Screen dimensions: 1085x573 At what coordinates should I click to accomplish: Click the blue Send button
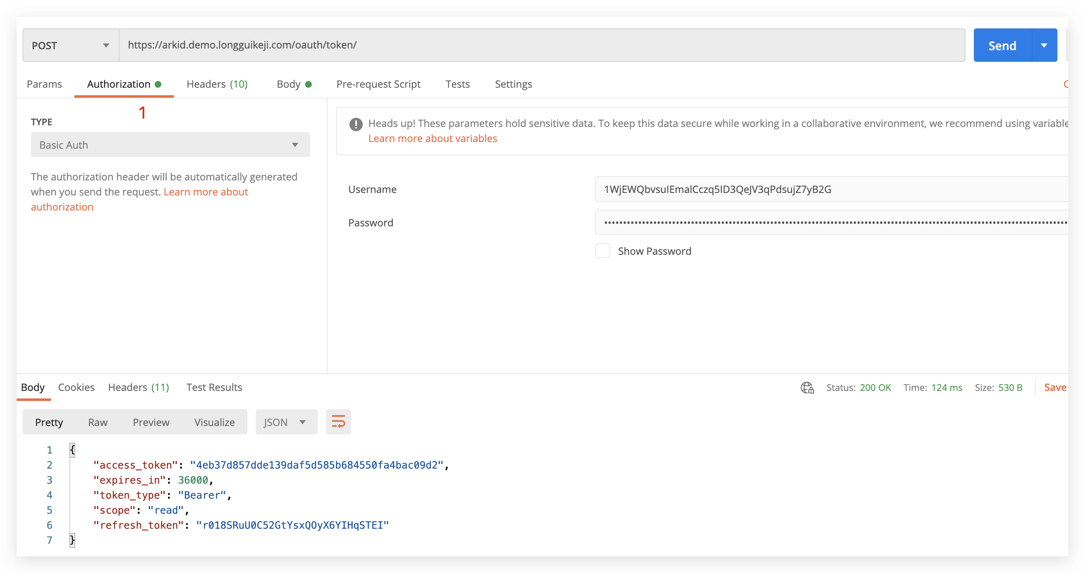1002,46
